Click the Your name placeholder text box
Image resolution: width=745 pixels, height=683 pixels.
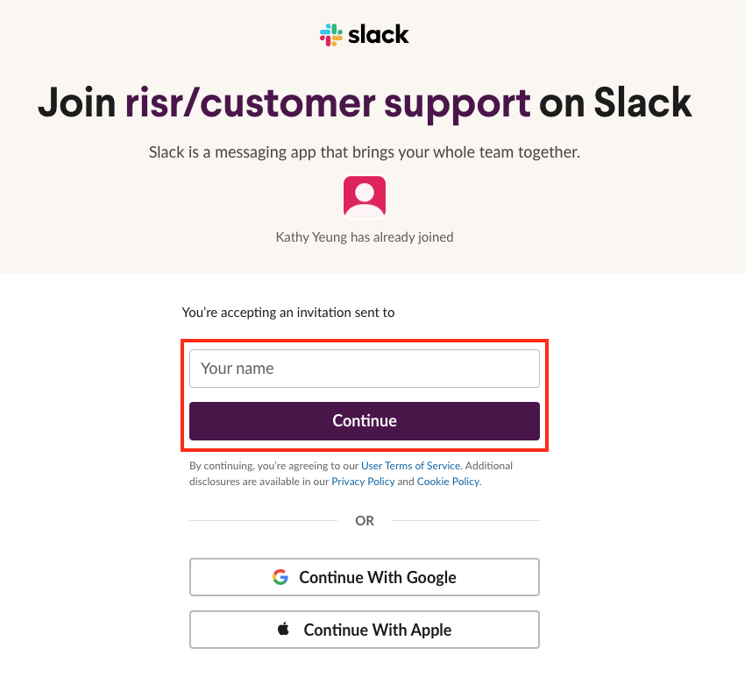364,368
